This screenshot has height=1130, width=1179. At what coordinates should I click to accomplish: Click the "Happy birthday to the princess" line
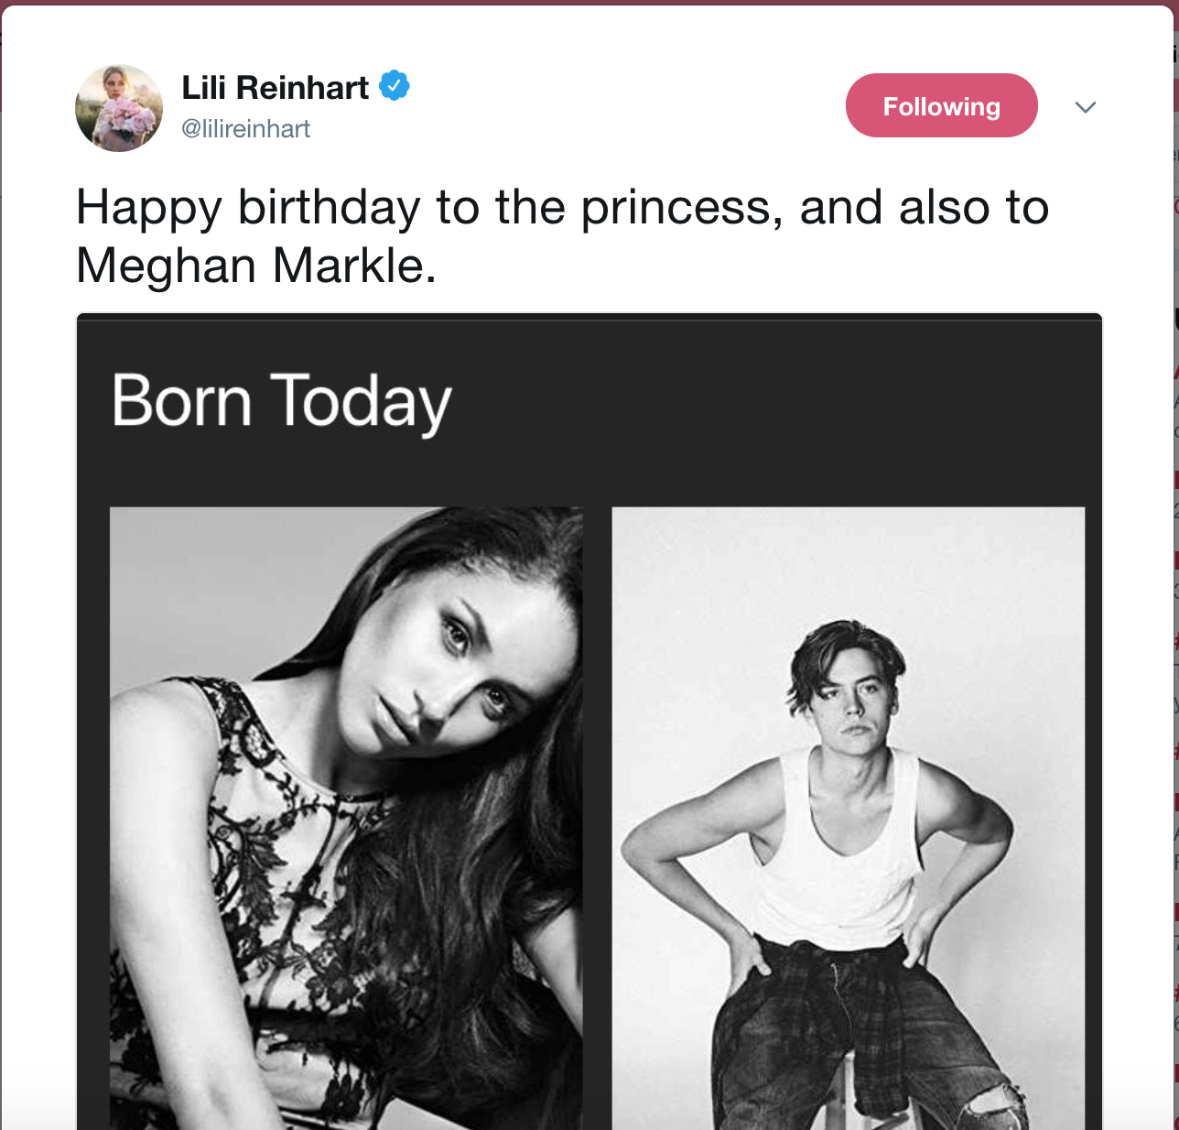point(428,207)
